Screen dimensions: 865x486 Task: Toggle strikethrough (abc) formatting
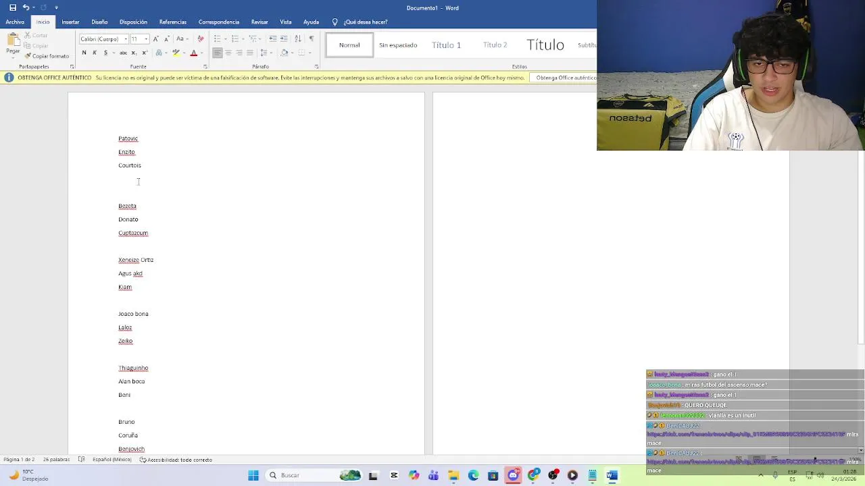pos(123,53)
